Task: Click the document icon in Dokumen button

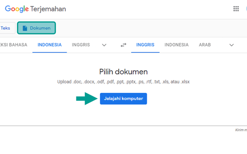Action: click(25, 28)
